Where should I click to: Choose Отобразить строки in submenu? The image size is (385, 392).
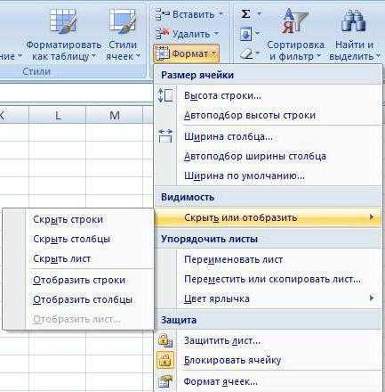(x=78, y=280)
